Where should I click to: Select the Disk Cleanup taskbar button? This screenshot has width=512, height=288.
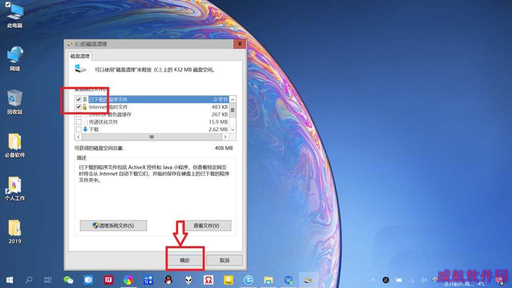(x=308, y=280)
